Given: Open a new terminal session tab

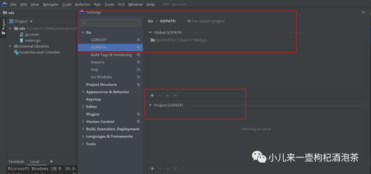Looking at the screenshot, I should pos(51,162).
